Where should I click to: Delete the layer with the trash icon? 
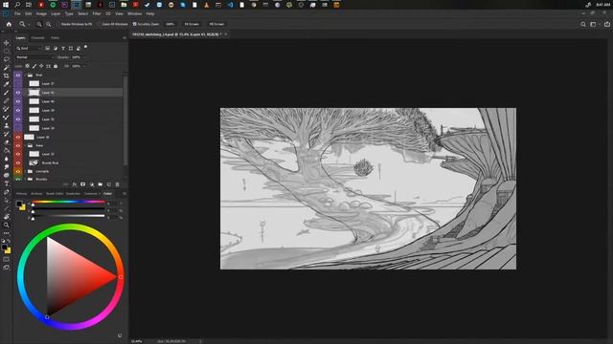tap(117, 184)
